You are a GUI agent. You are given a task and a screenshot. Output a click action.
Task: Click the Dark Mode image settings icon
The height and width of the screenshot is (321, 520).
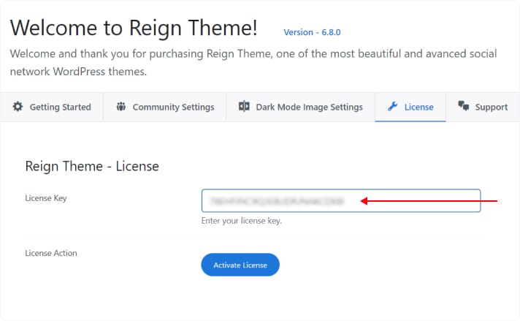point(244,107)
